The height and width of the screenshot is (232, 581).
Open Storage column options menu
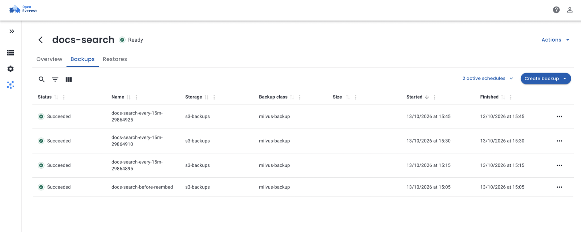(214, 97)
